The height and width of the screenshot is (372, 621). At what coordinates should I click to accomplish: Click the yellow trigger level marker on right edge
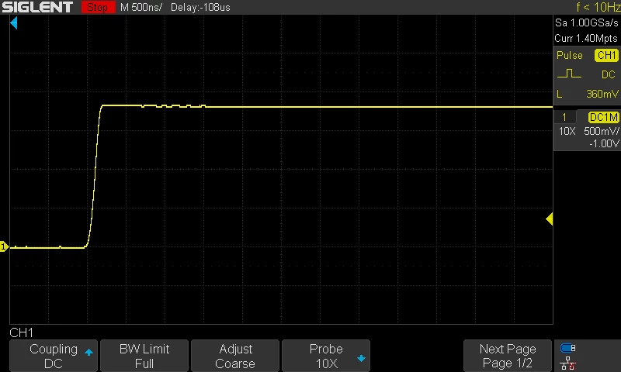(550, 219)
